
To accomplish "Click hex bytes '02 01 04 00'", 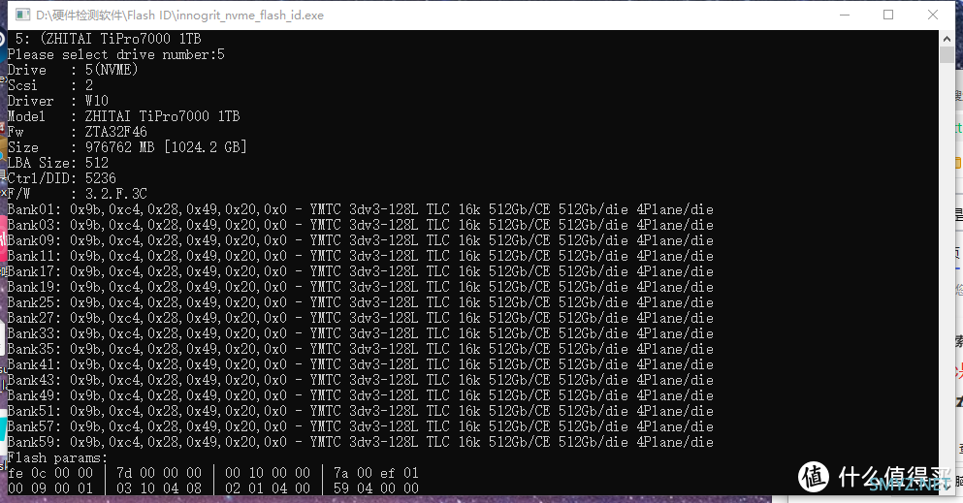I will pos(268,488).
